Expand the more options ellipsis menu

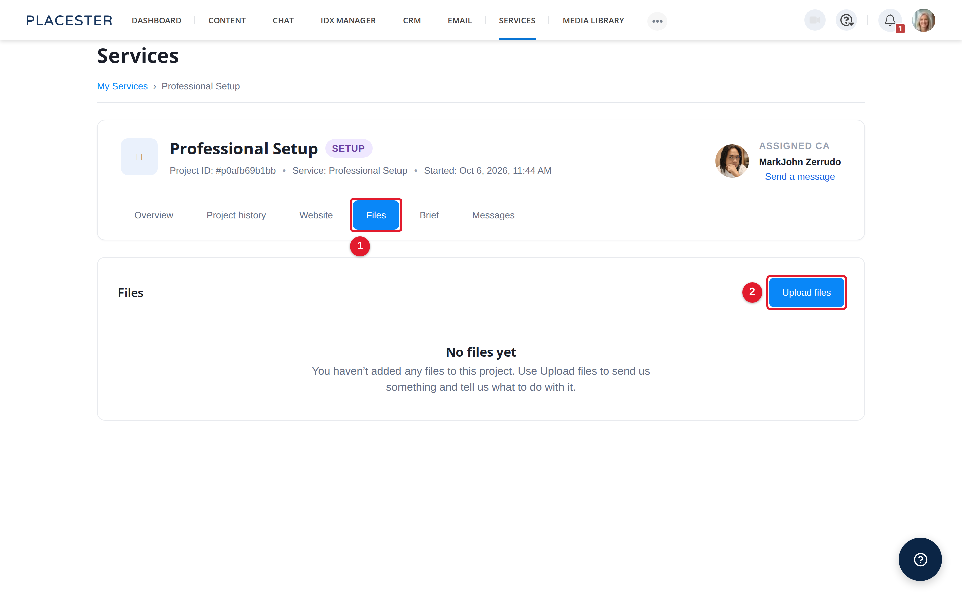[657, 21]
